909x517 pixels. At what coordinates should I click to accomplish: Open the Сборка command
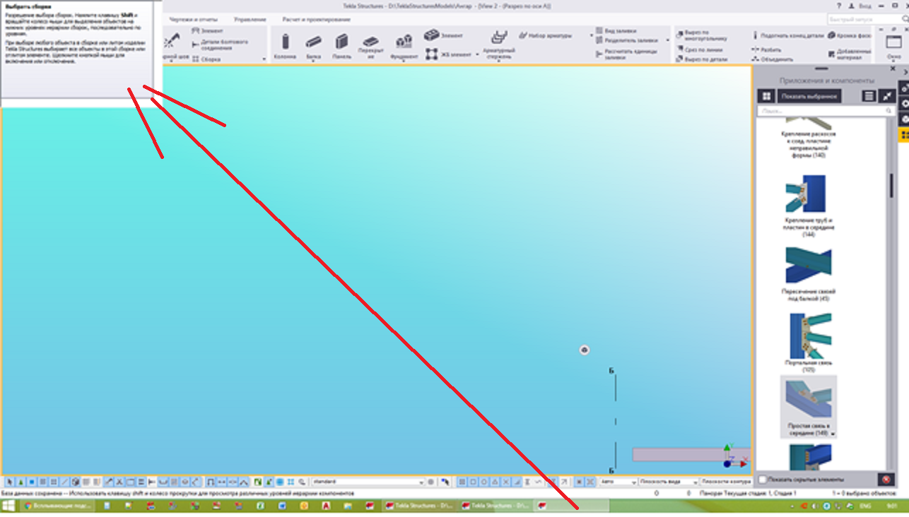206,60
